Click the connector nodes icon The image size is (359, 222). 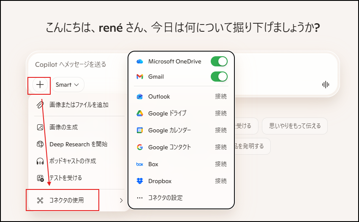click(x=40, y=200)
